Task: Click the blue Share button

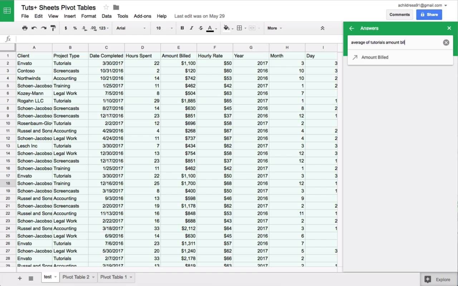Action: 429,15
